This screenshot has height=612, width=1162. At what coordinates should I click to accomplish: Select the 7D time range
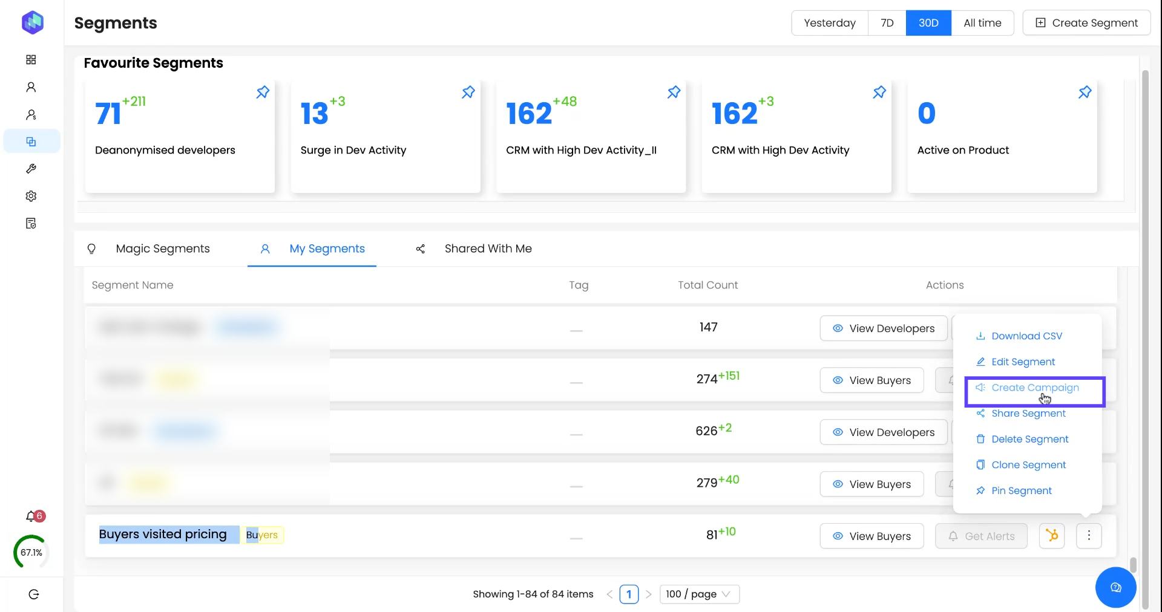pos(887,23)
